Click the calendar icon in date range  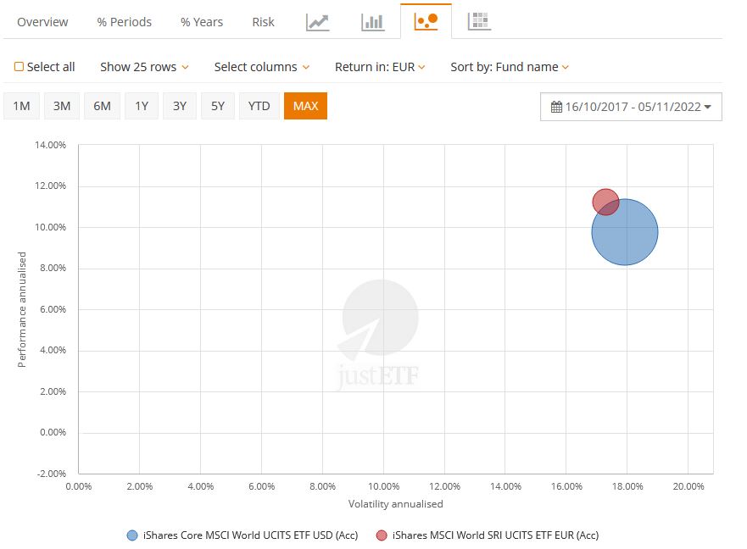coord(556,107)
